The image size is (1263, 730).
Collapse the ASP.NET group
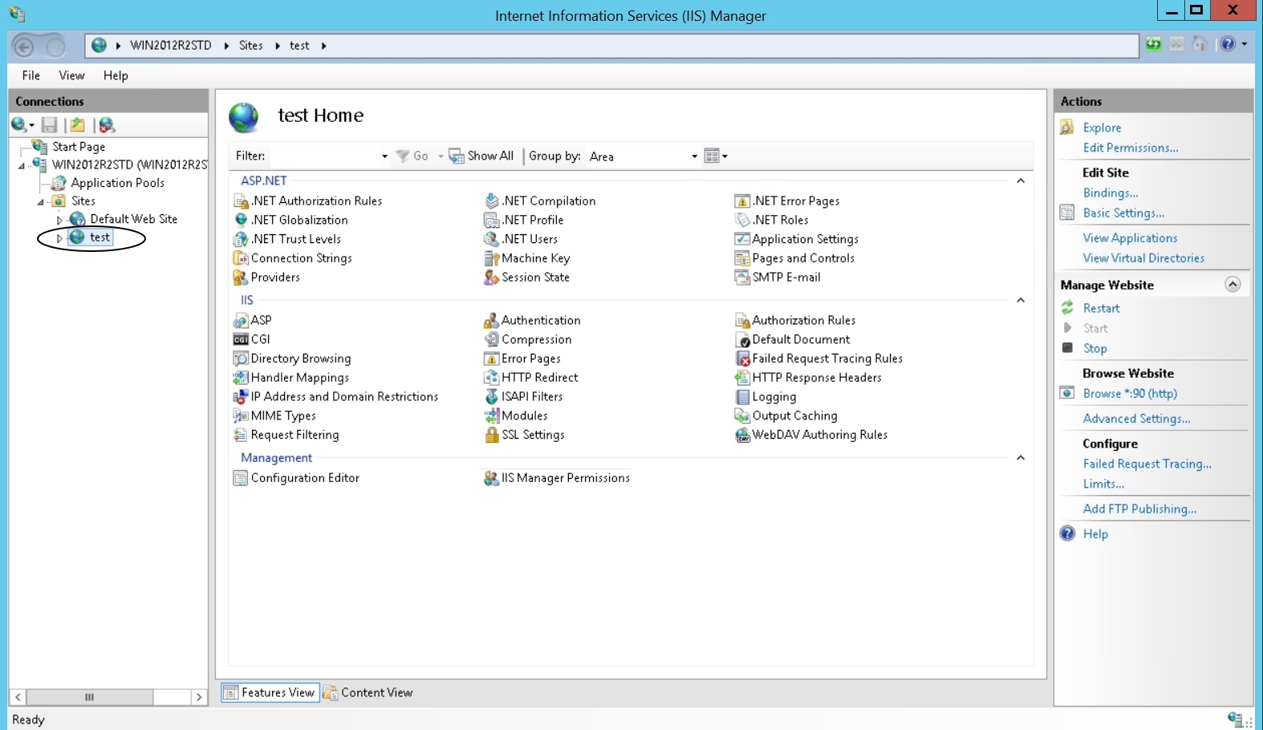[1021, 181]
